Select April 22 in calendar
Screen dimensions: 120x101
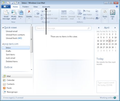click(x=110, y=44)
